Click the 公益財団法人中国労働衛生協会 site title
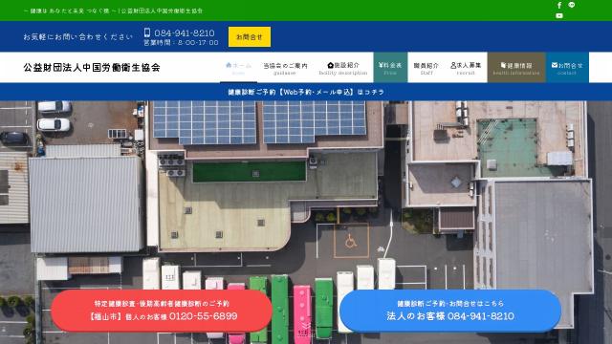 [92, 68]
